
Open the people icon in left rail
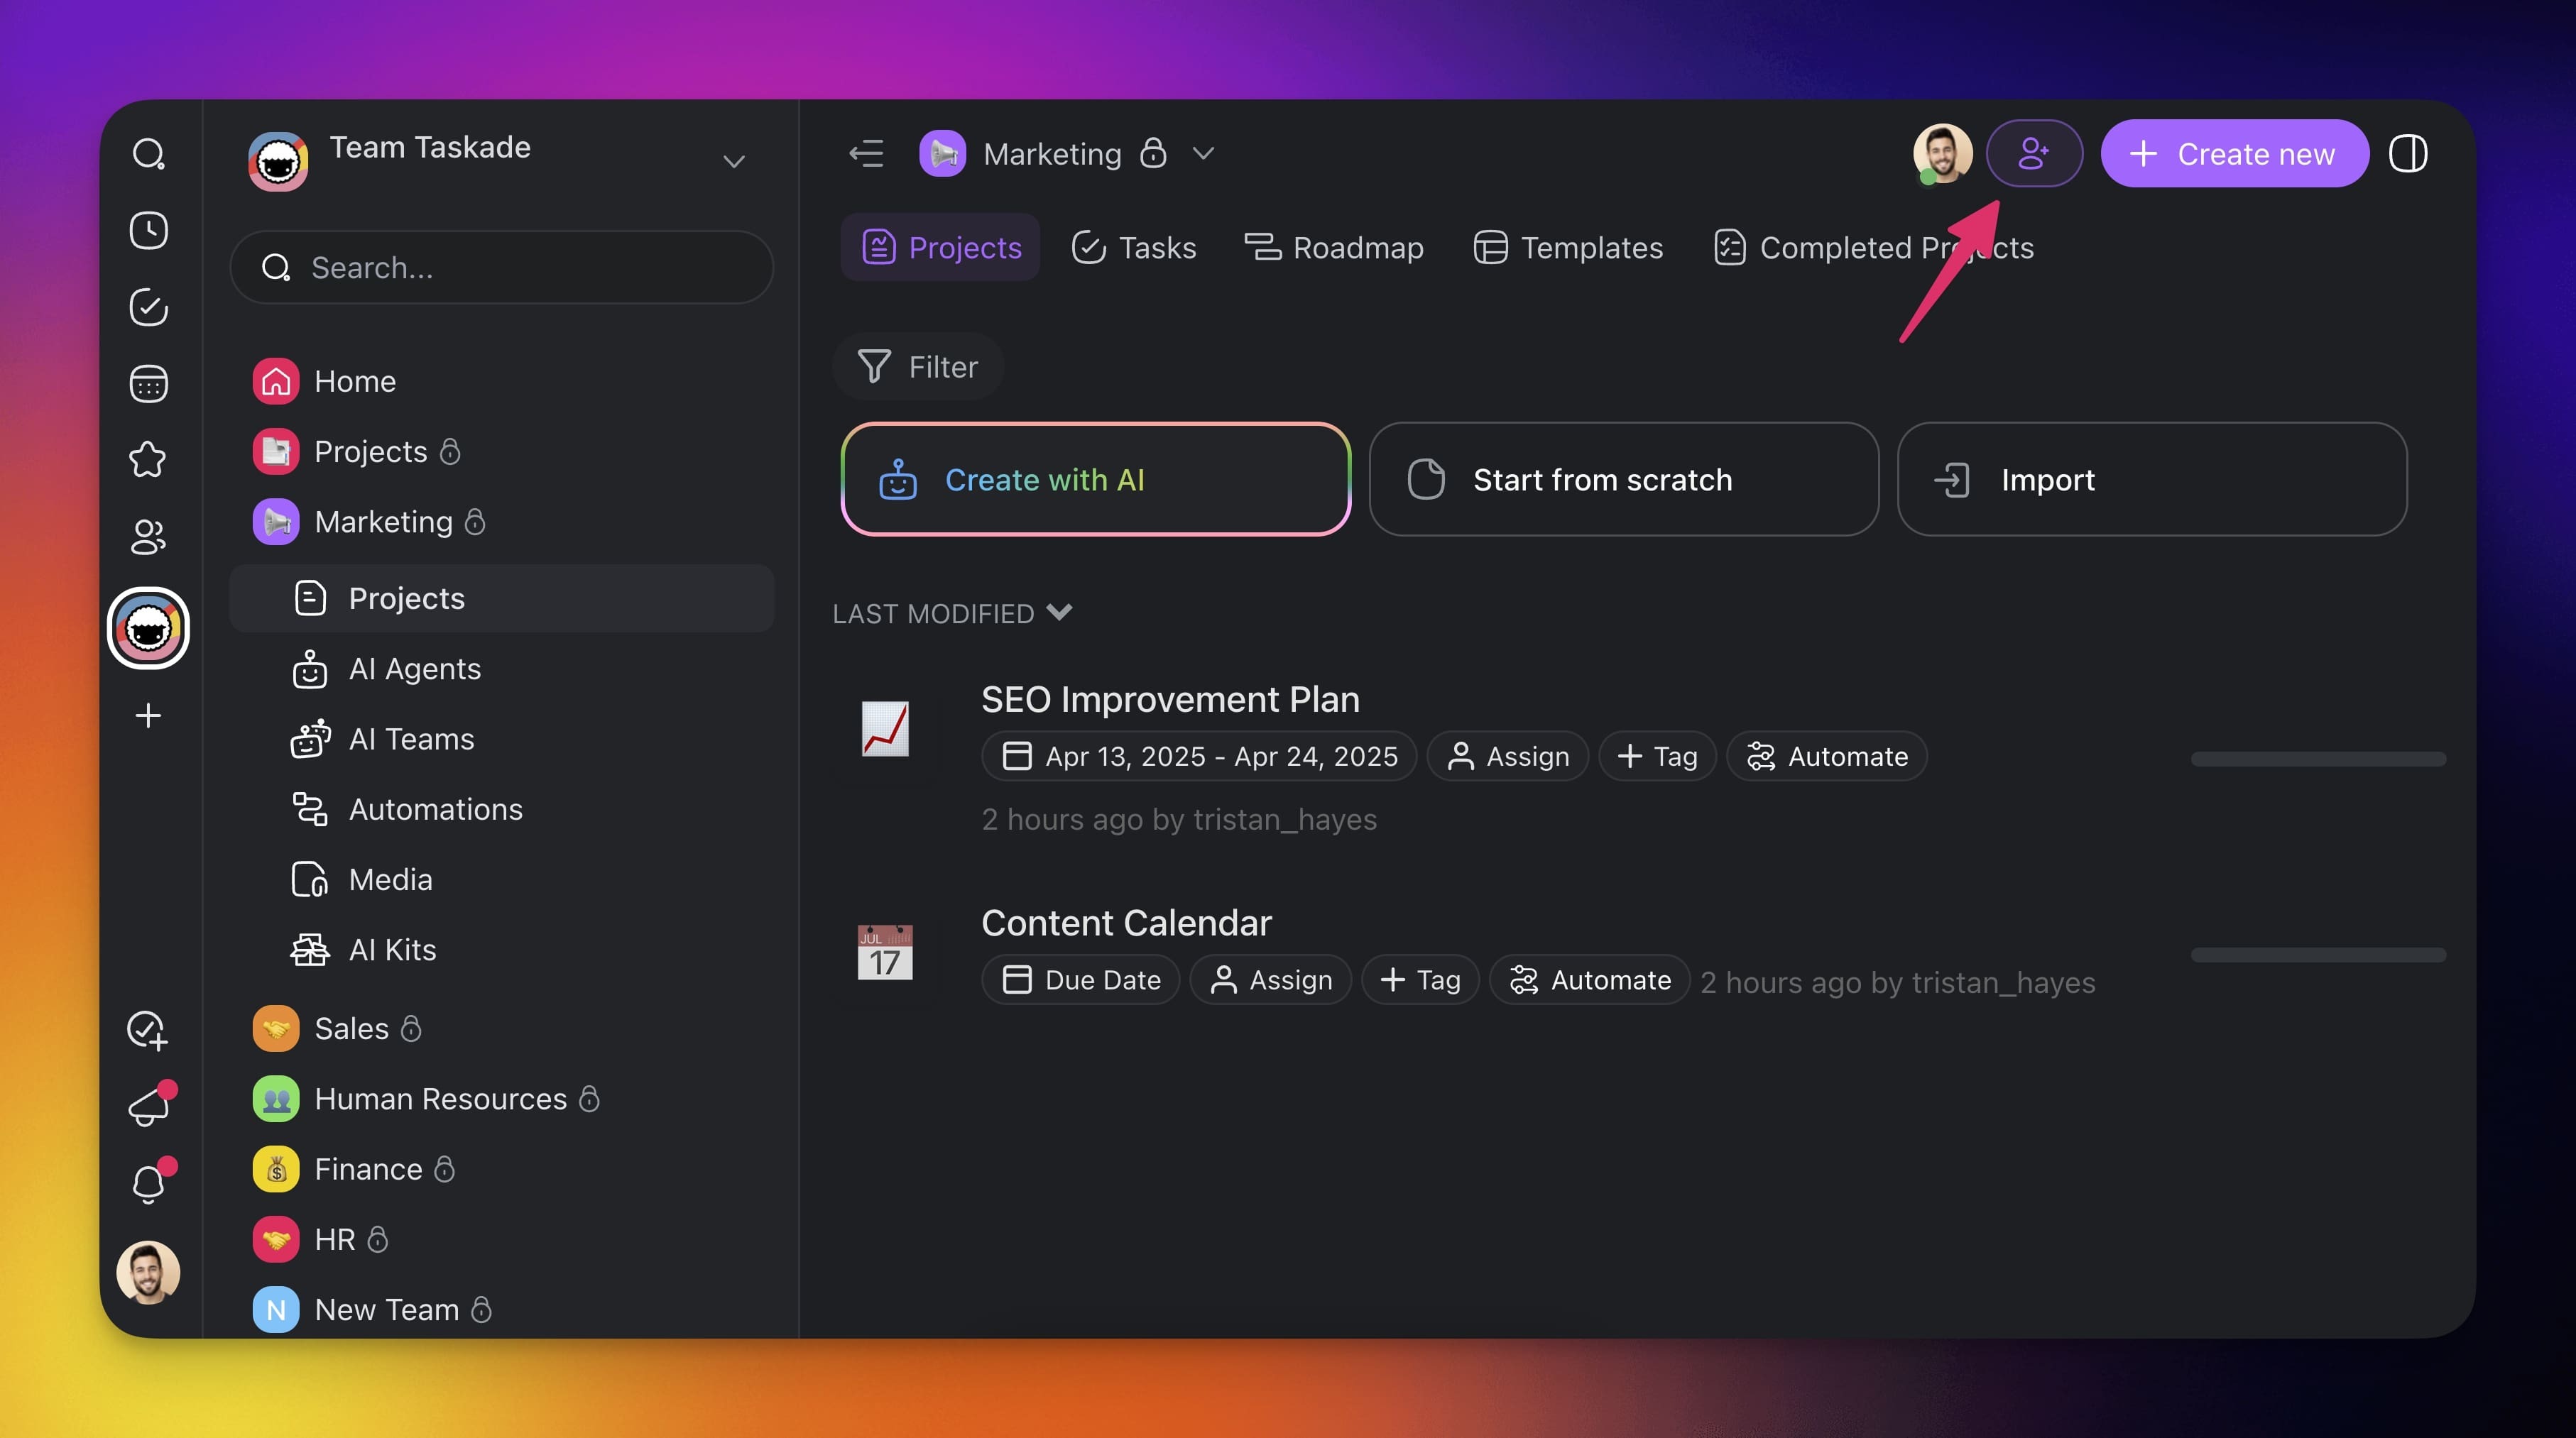[148, 537]
